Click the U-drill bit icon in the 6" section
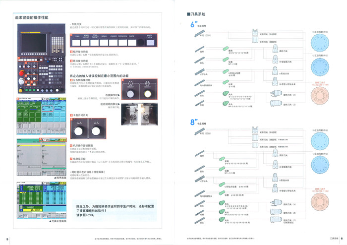347x245 pixels. 200,72
